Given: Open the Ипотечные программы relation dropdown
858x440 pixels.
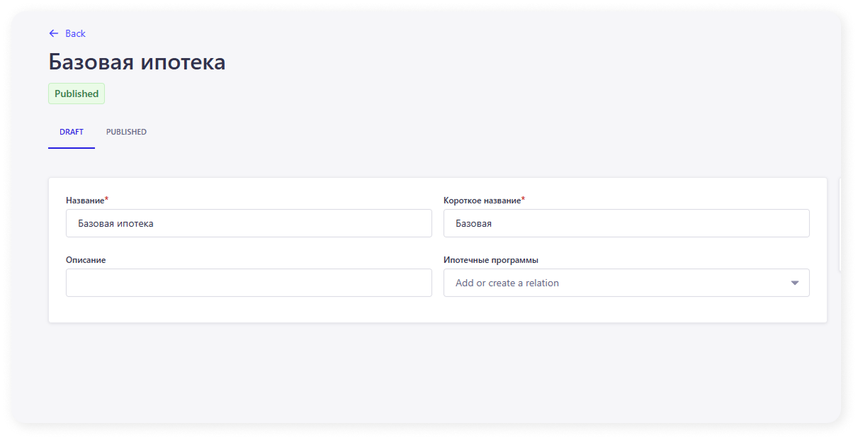Looking at the screenshot, I should [x=616, y=283].
